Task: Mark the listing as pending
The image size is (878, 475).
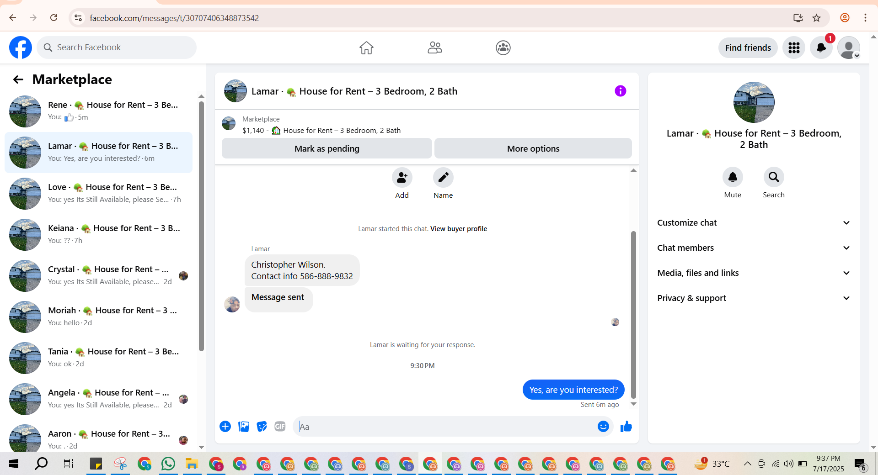Action: point(327,148)
